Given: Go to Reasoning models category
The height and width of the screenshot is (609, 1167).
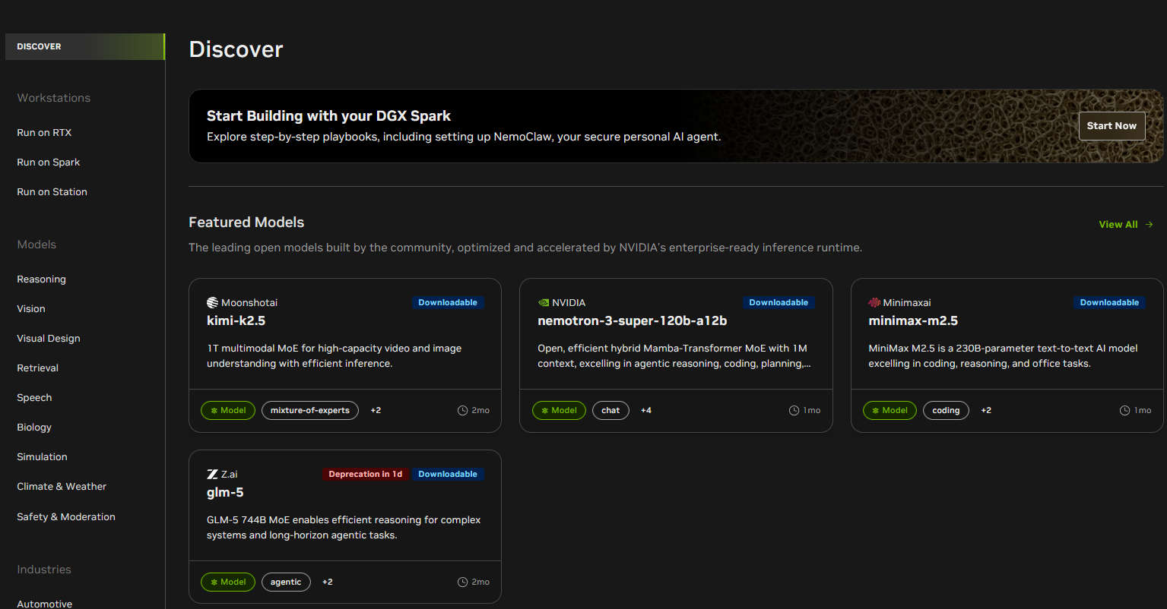Looking at the screenshot, I should (x=41, y=279).
